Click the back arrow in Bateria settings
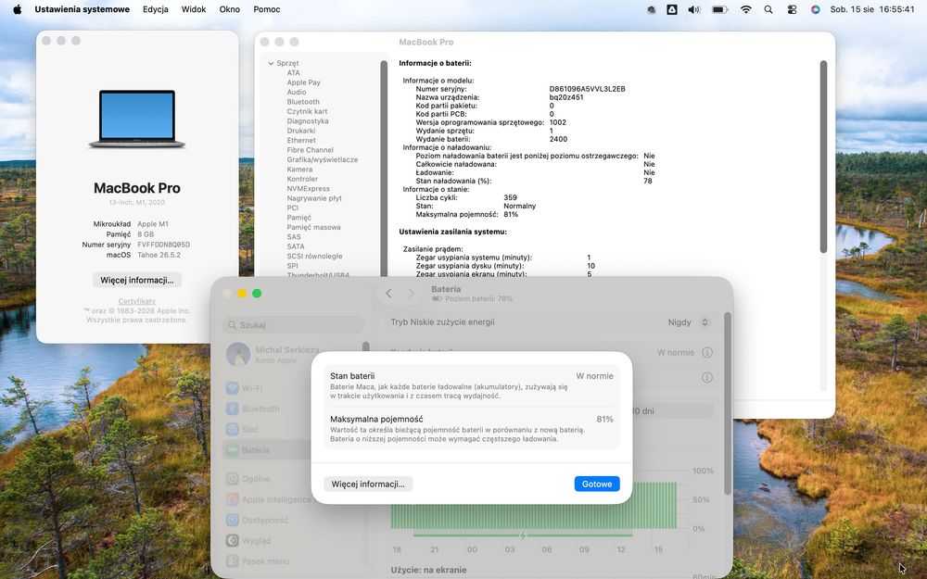Viewport: 927px width, 579px height. click(x=388, y=294)
